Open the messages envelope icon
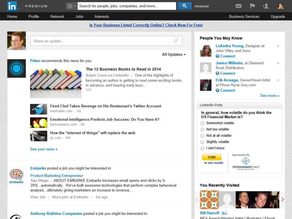The height and width of the screenshot is (219, 292). pyautogui.click(x=238, y=6)
